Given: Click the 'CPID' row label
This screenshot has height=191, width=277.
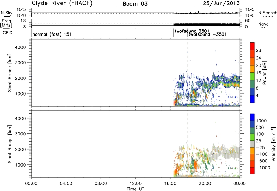Looking at the screenshot, I should (x=8, y=33).
